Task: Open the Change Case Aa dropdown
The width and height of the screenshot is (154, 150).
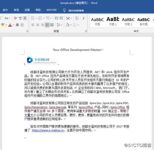Action: [7, 18]
